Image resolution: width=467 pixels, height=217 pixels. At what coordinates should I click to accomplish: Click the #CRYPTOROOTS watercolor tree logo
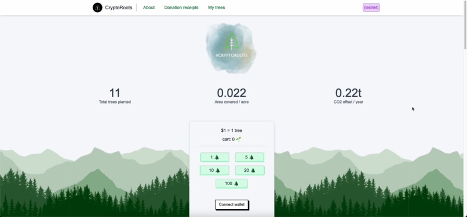point(231,48)
